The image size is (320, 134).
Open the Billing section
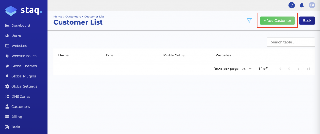(x=17, y=117)
